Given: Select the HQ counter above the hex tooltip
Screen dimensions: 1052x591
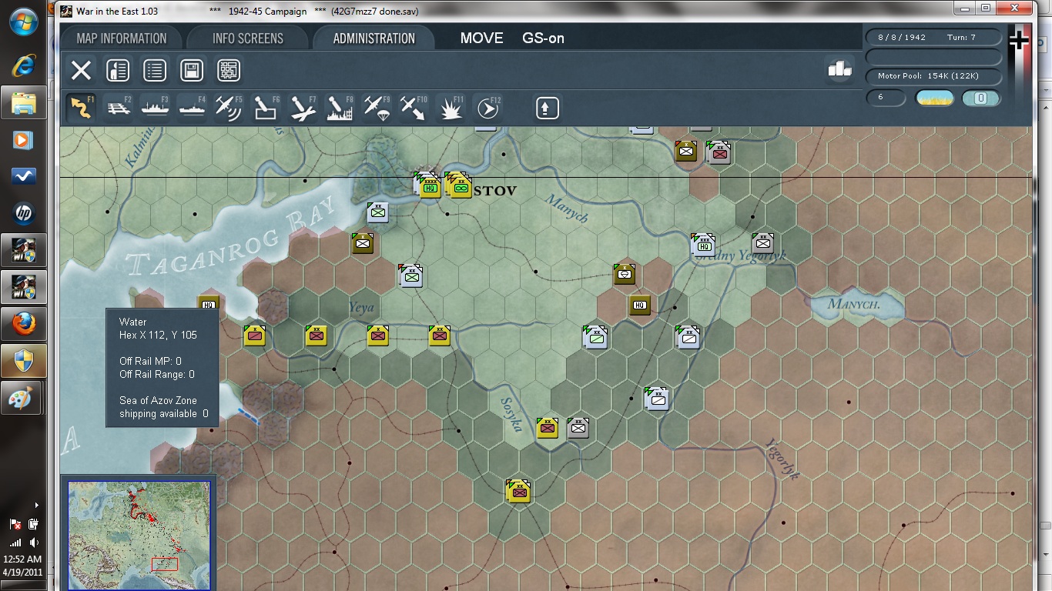Looking at the screenshot, I should (208, 302).
